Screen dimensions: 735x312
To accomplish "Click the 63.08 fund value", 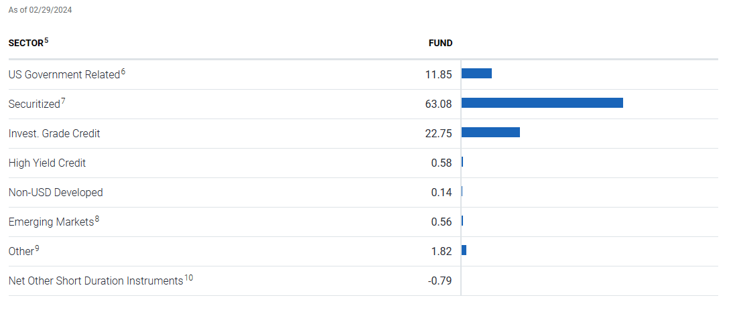I will click(438, 104).
